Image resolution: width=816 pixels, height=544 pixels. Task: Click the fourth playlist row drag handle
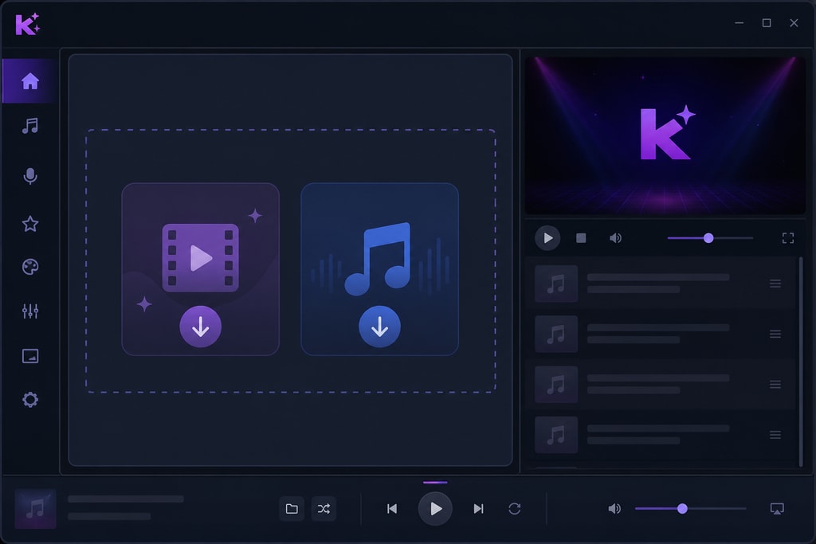(x=775, y=435)
